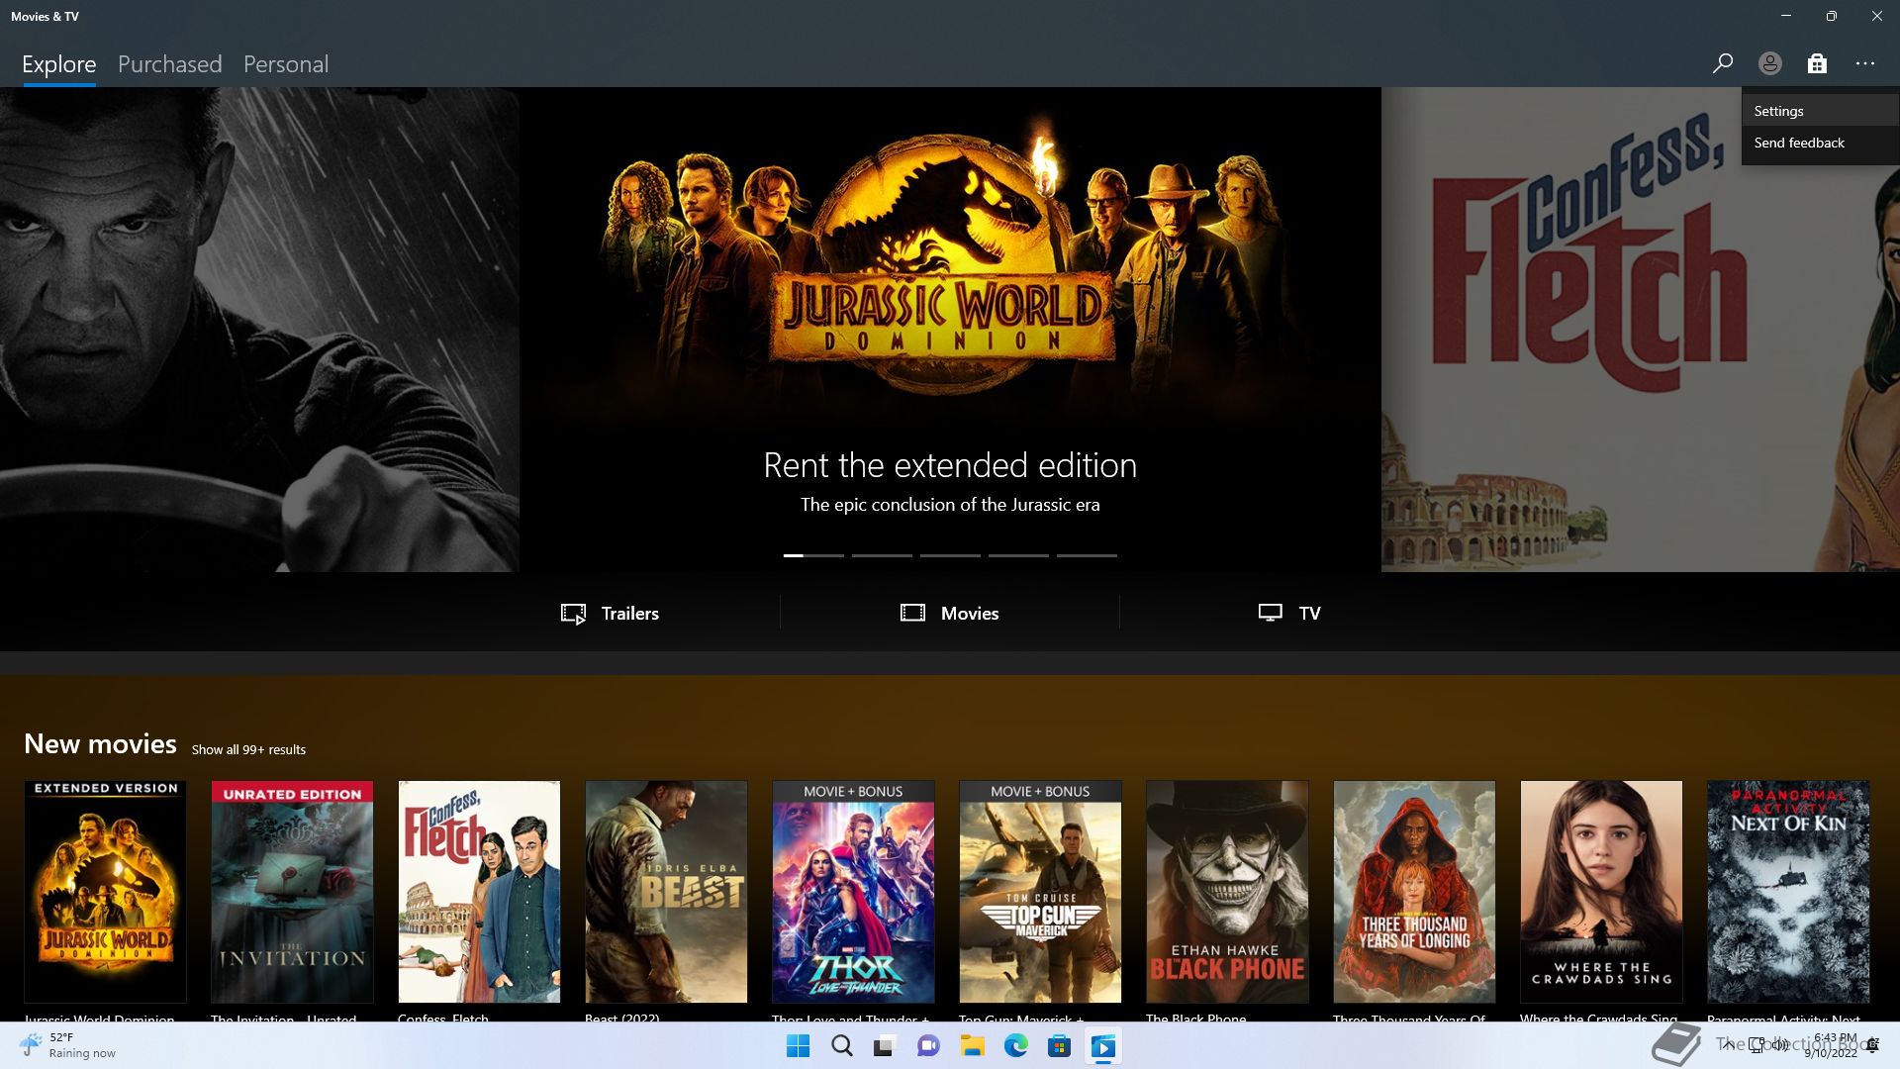The image size is (1900, 1069).
Task: Open Microsoft Store from the taskbar
Action: pyautogui.click(x=1059, y=1046)
